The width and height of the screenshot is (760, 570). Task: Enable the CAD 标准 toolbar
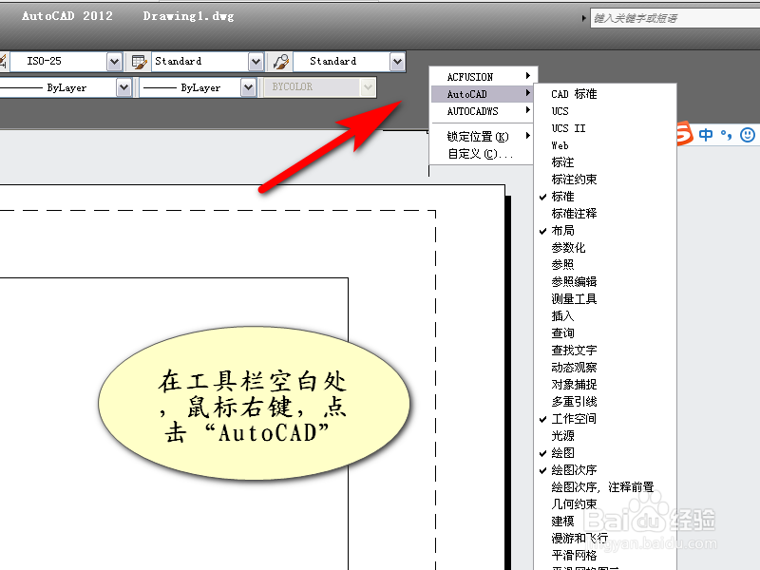pyautogui.click(x=605, y=94)
